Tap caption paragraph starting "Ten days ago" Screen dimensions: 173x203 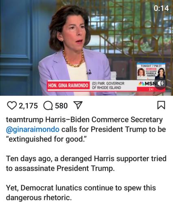pos(86,163)
